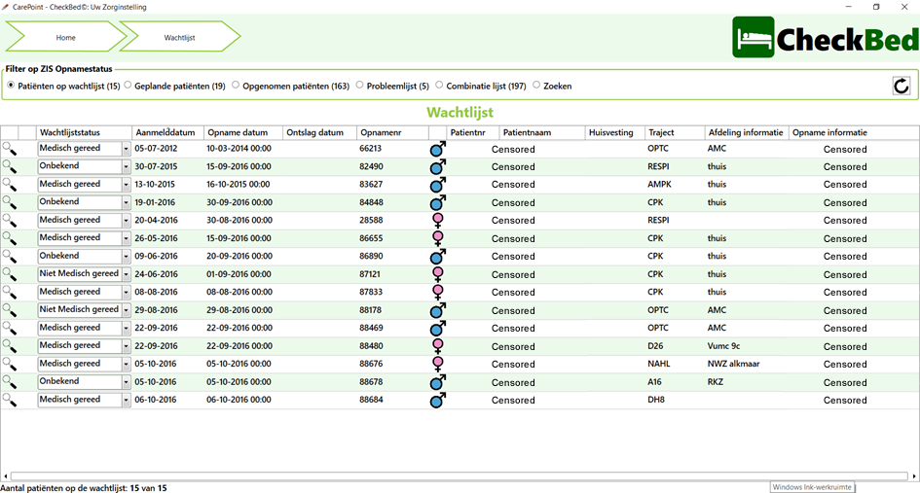Open magnifier details for admission 83627
The height and width of the screenshot is (493, 920).
10,185
